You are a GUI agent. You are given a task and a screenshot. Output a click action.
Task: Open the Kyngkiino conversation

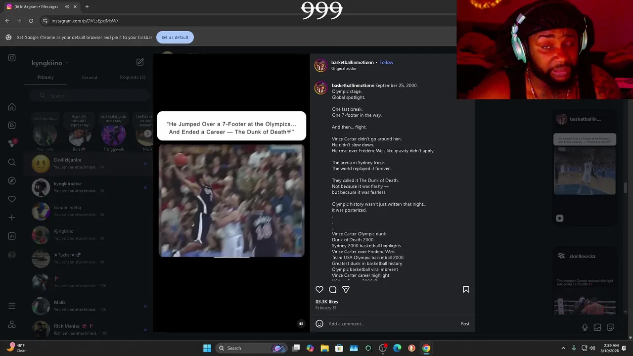point(89,235)
